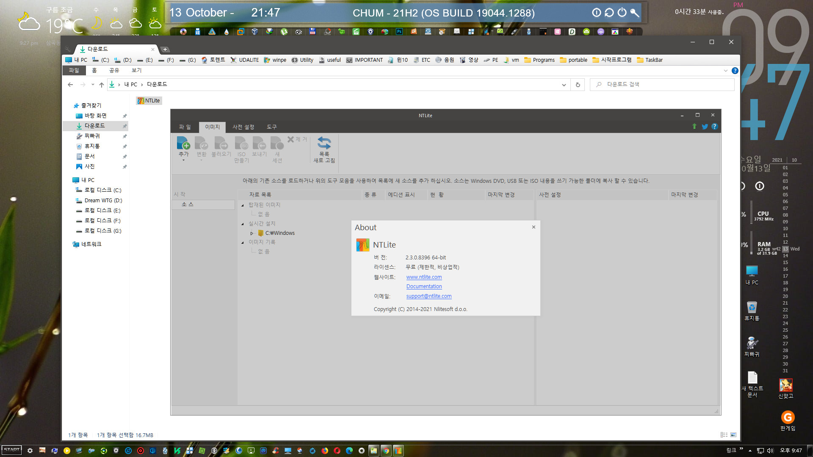Click the wrench icon in the top info bar

click(x=635, y=13)
